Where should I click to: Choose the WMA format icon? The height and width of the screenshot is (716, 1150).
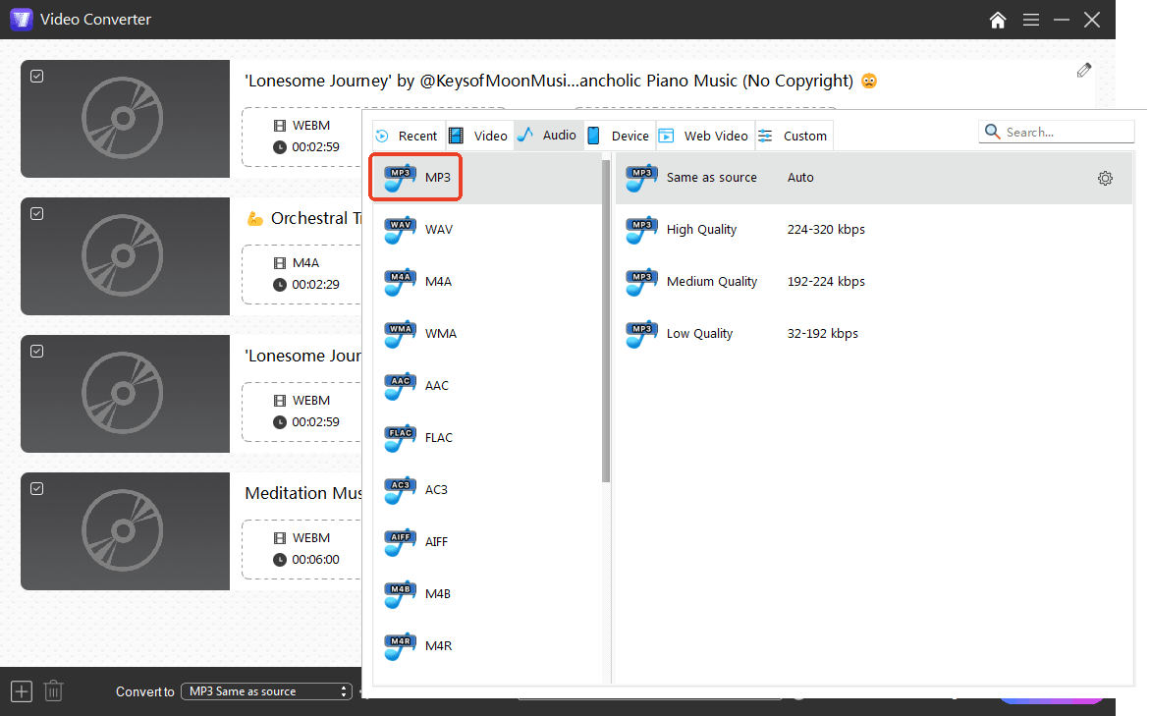[x=400, y=335]
